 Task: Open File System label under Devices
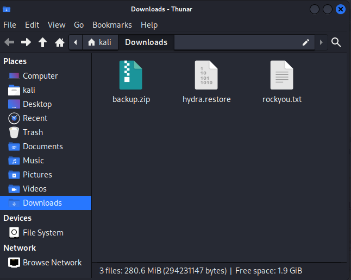coord(43,233)
